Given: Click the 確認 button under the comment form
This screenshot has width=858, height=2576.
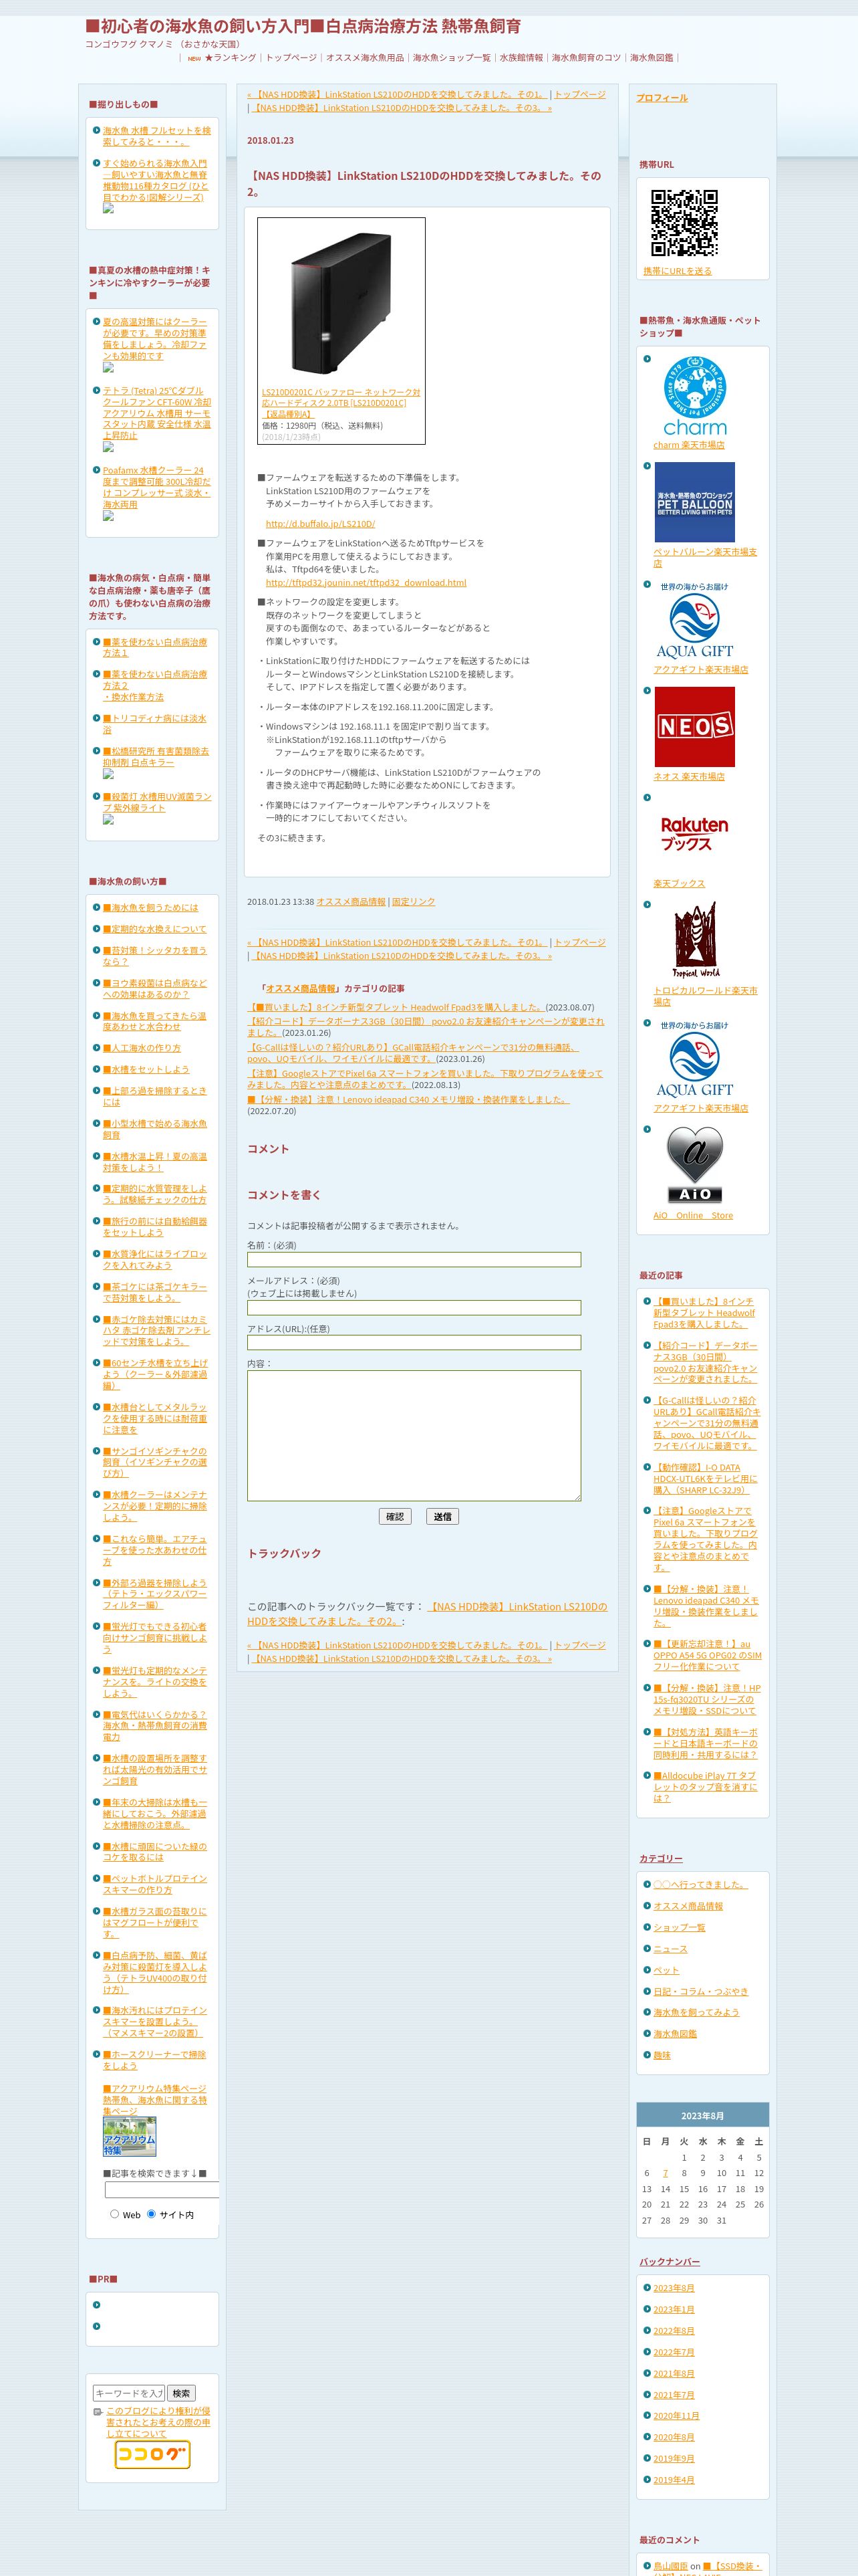Looking at the screenshot, I should [396, 1516].
